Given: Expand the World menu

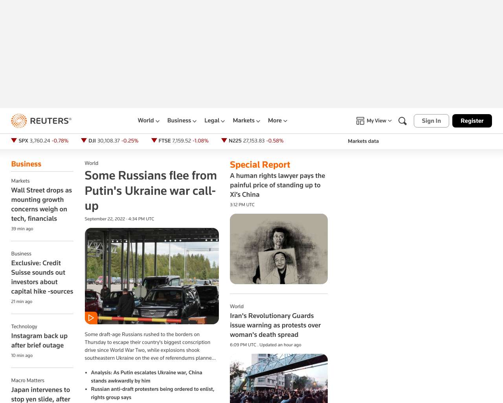Looking at the screenshot, I should point(149,120).
